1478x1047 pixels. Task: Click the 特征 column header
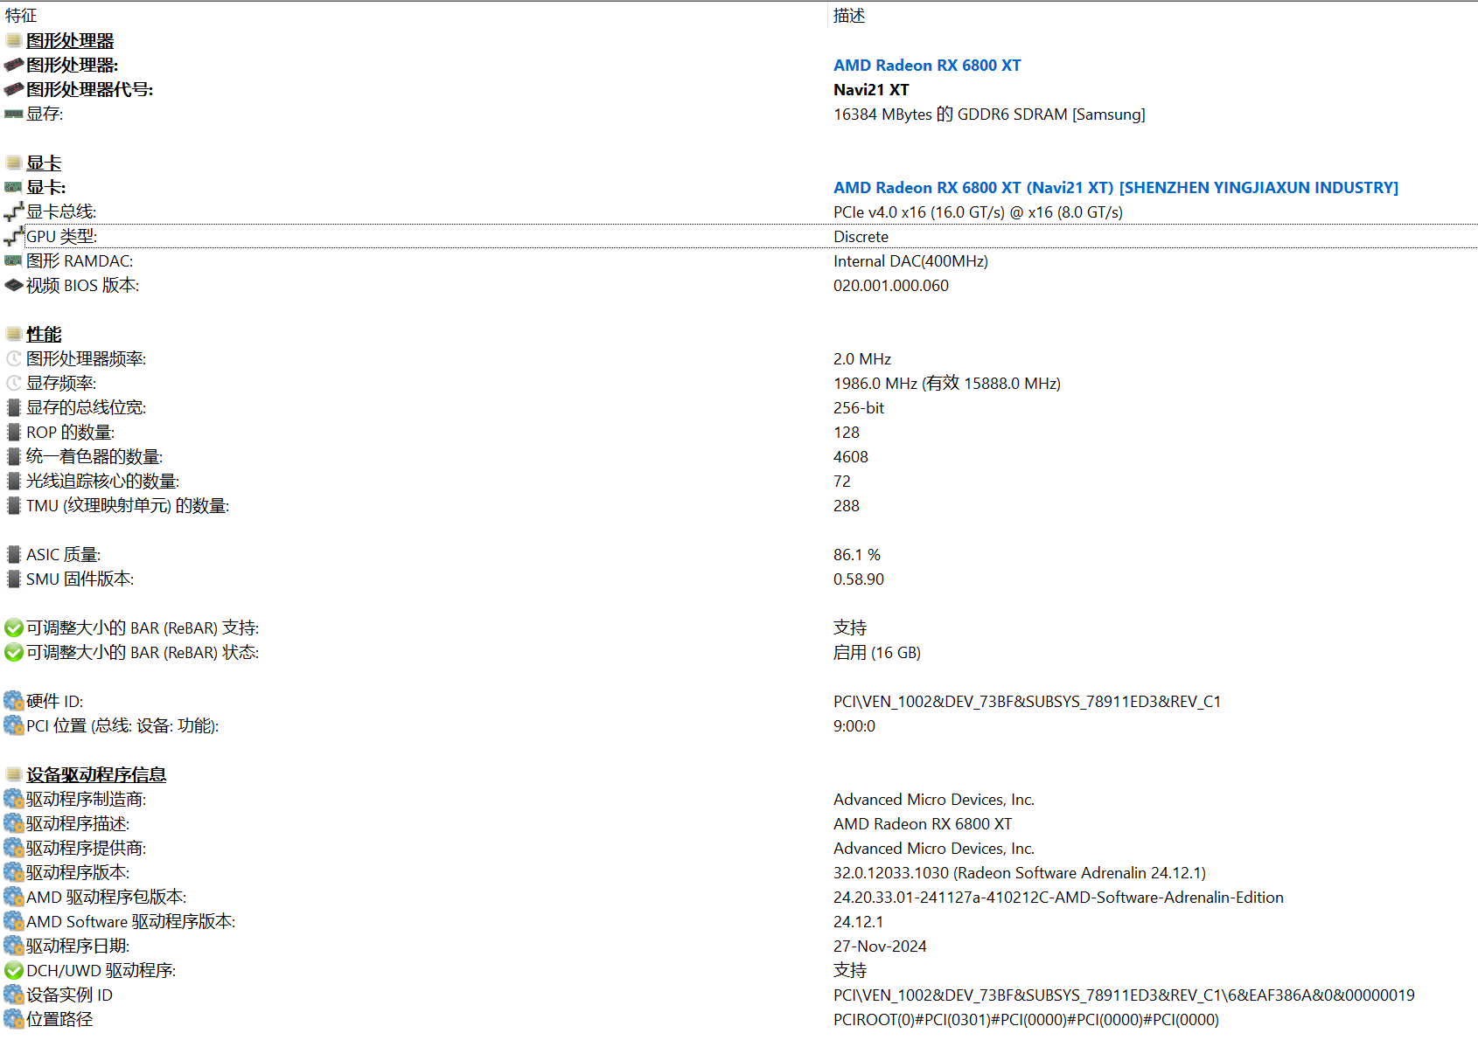[x=21, y=16]
